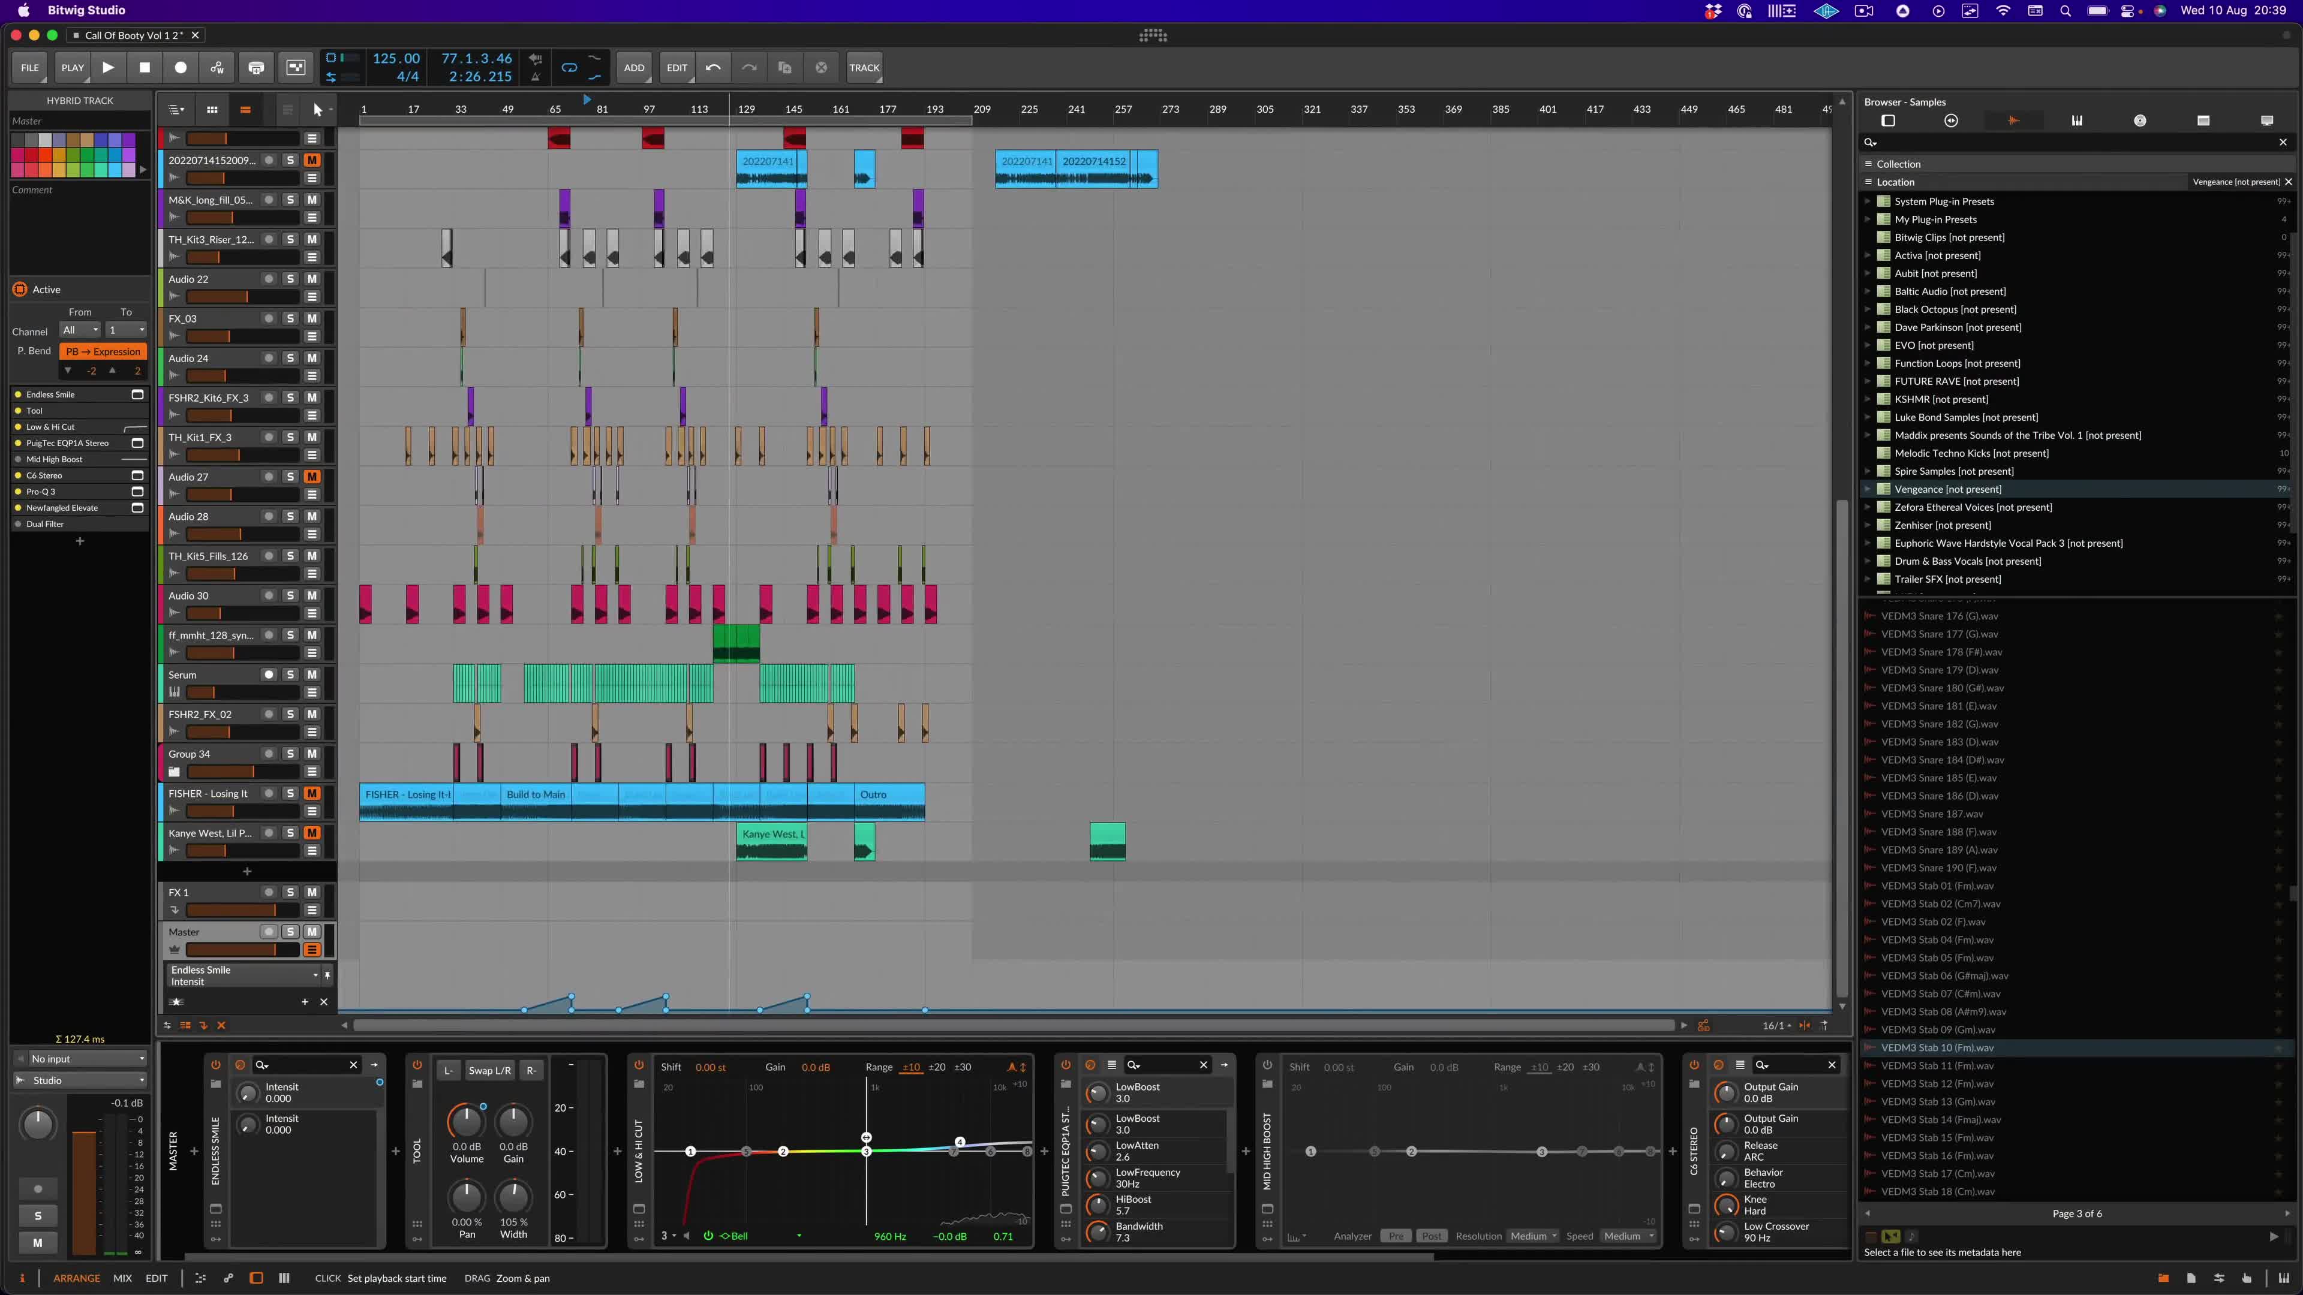The height and width of the screenshot is (1295, 2303).
Task: Open Music browser piano icon
Action: pyautogui.click(x=2077, y=121)
